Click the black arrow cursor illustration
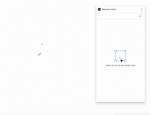The width and height of the screenshot is (151, 115). 122,61
